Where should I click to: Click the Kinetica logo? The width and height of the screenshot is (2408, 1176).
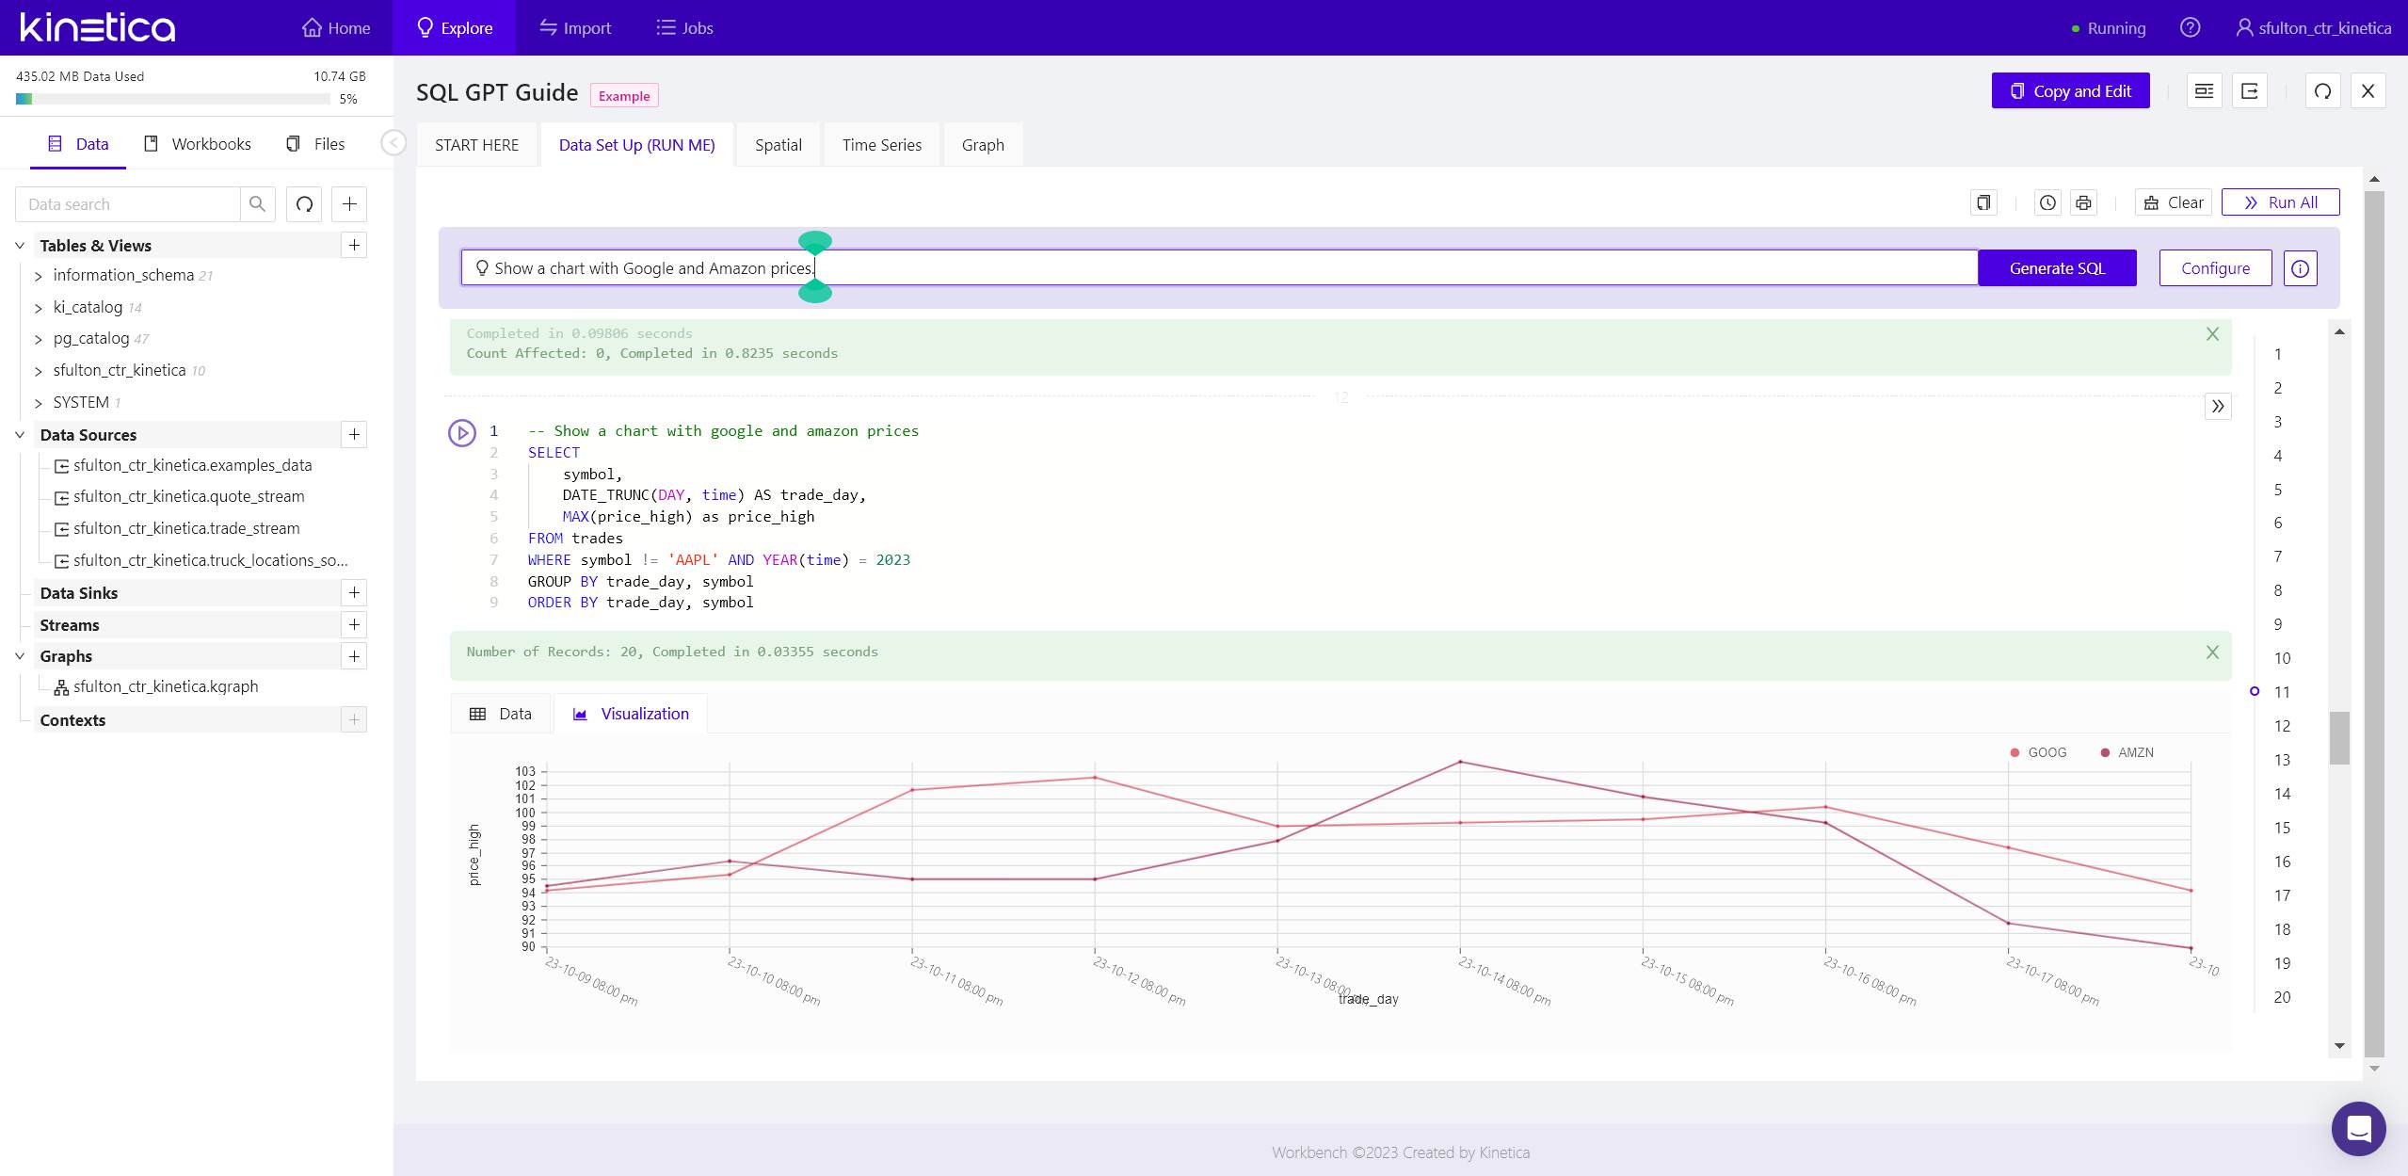(97, 27)
